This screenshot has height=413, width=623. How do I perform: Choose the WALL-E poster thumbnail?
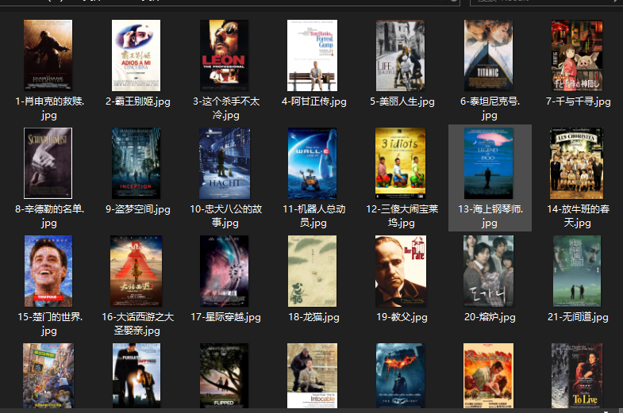313,163
